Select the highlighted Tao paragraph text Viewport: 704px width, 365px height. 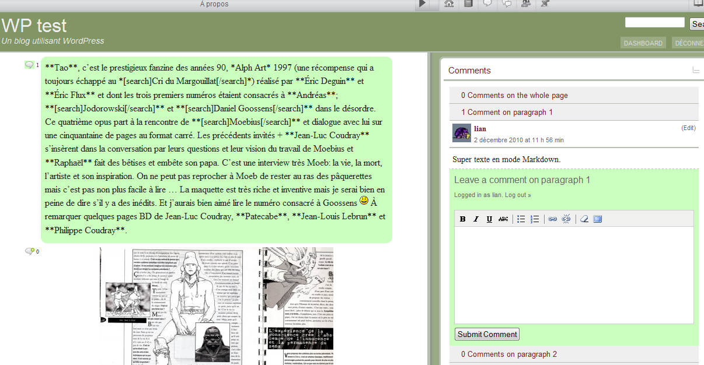click(216, 149)
